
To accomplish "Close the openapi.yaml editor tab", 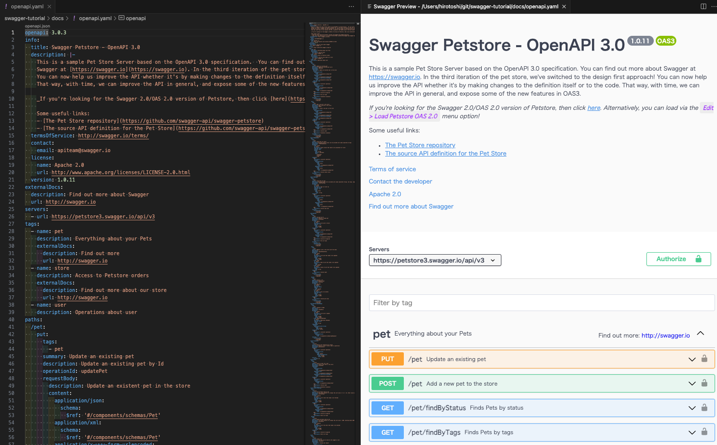I will (49, 6).
